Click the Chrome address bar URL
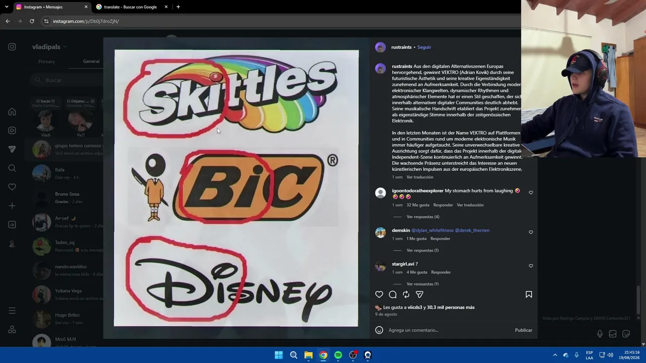 pos(86,21)
